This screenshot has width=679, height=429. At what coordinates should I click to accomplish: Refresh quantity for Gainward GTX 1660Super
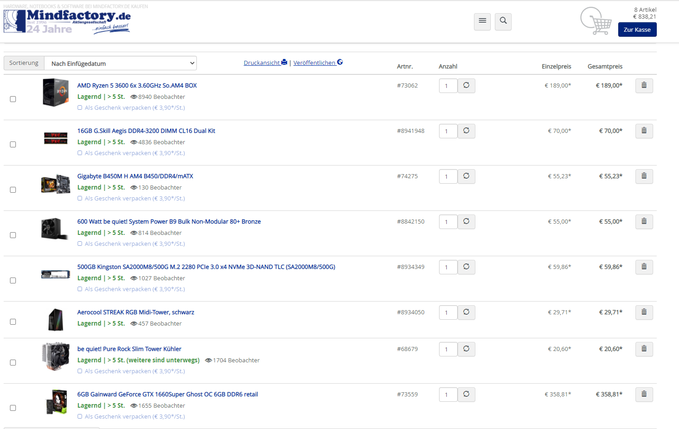coord(466,394)
